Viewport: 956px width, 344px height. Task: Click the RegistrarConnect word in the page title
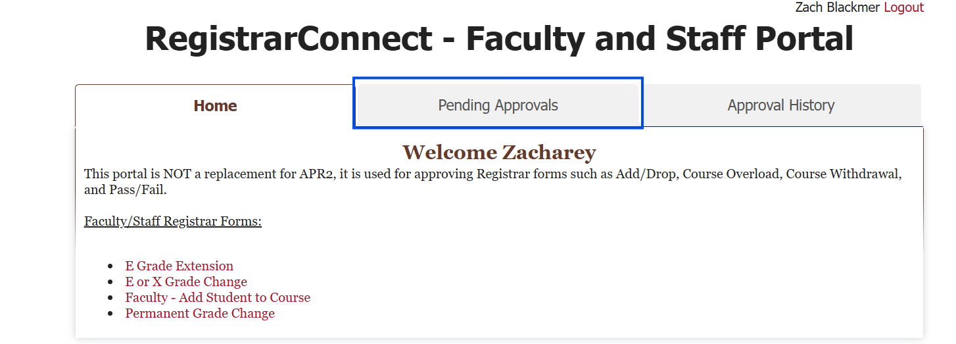[x=289, y=39]
